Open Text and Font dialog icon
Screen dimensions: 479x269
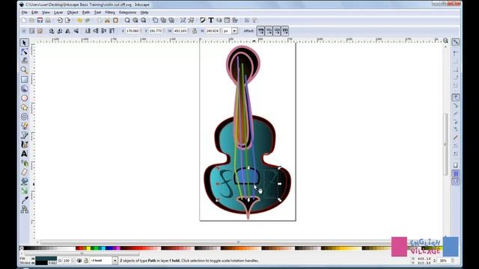[x=211, y=20]
